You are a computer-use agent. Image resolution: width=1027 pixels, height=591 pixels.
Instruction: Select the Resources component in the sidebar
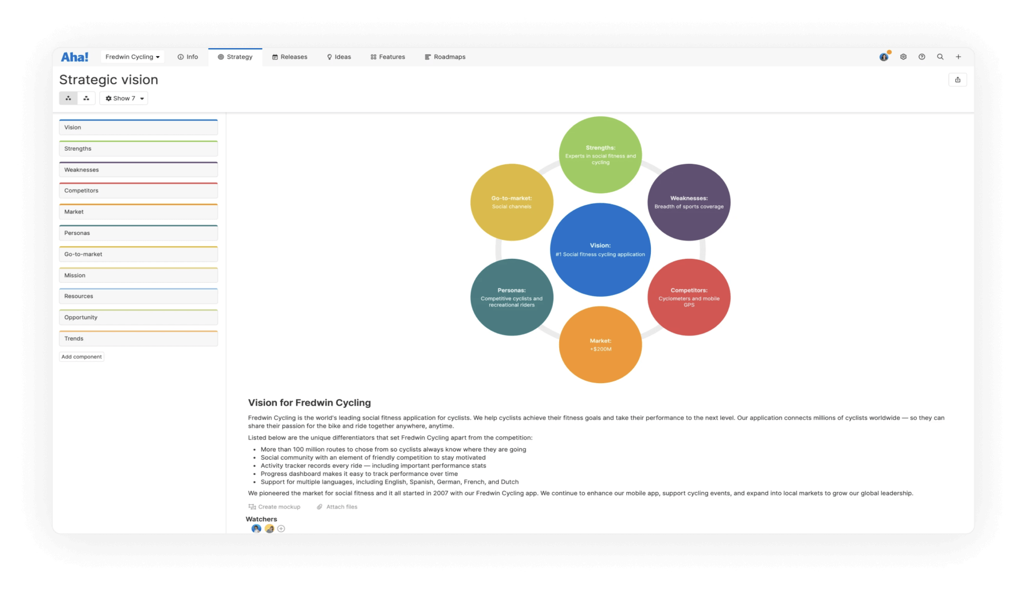click(x=138, y=296)
